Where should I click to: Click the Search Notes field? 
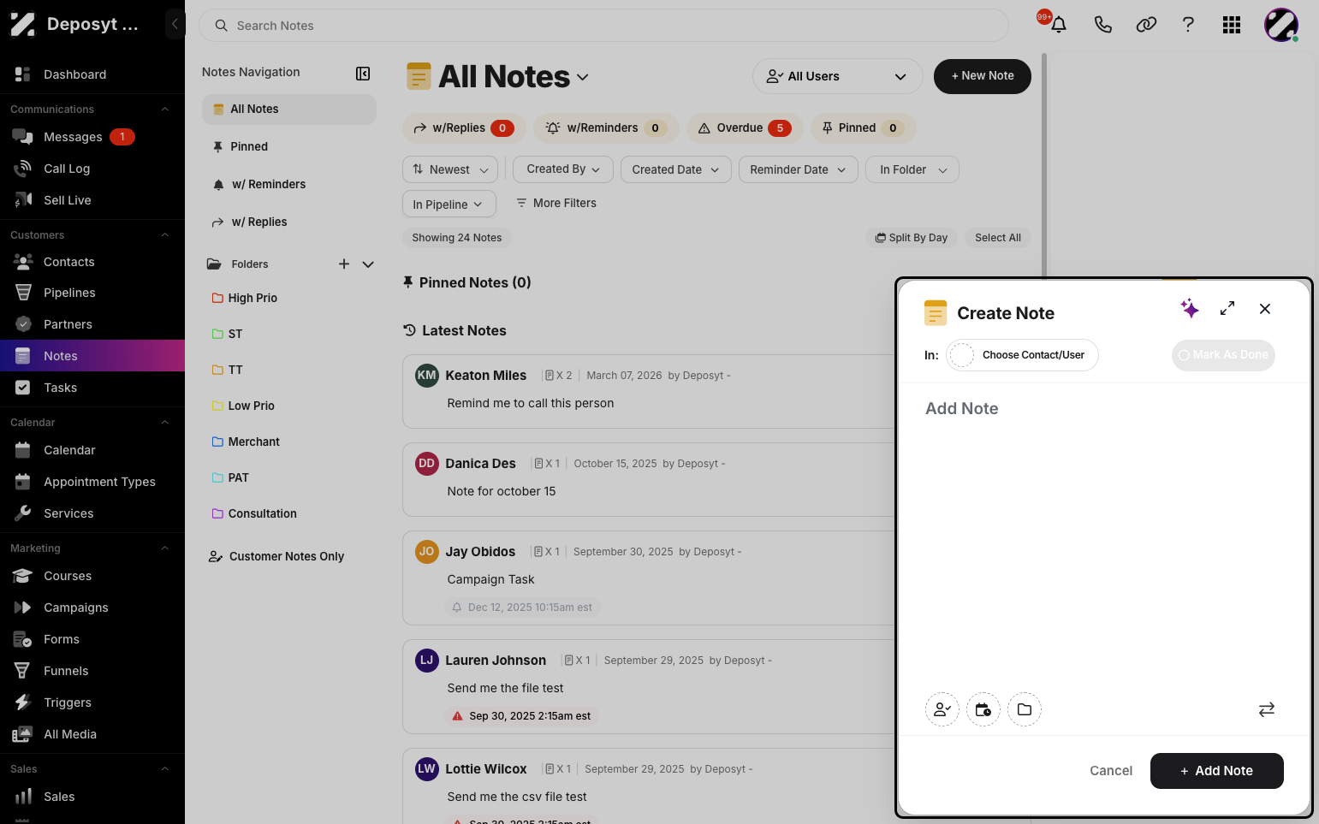pyautogui.click(x=603, y=26)
